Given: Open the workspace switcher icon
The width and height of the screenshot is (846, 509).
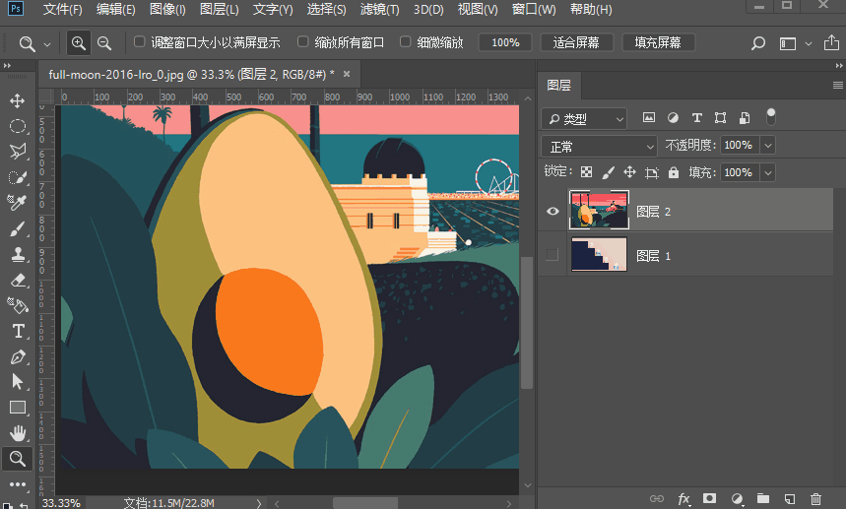Looking at the screenshot, I should 788,43.
